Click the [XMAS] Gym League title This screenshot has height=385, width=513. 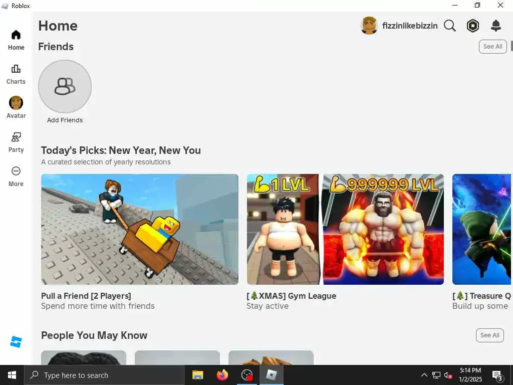(x=292, y=296)
